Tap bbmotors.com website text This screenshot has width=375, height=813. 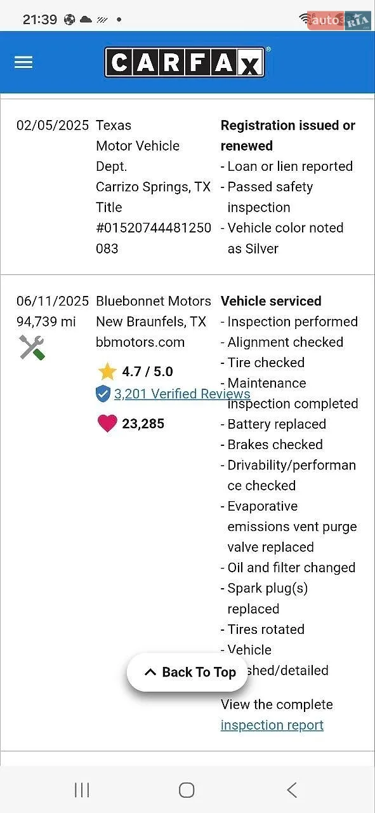(x=140, y=342)
